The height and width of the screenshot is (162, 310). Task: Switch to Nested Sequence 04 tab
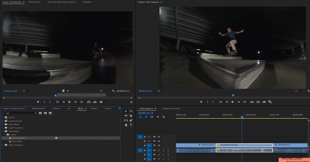171,108
